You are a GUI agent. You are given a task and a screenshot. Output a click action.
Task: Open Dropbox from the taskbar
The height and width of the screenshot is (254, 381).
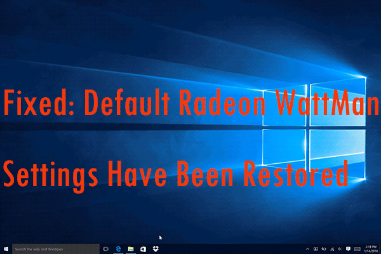[156, 249]
